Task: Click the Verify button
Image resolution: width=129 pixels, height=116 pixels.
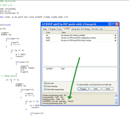Action: 95,89
